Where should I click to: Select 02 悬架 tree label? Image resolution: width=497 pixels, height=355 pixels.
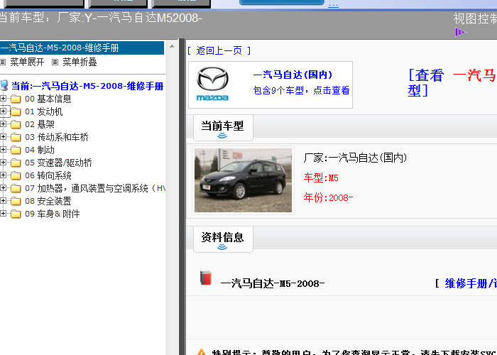click(40, 124)
